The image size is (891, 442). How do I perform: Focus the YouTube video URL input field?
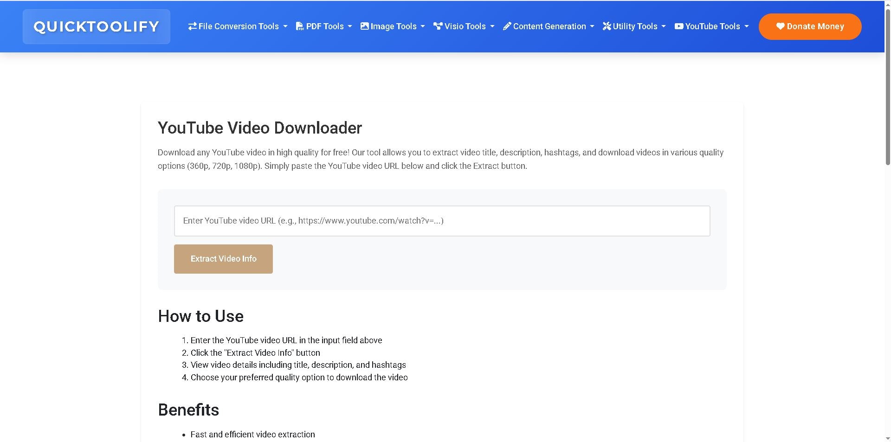(x=442, y=221)
